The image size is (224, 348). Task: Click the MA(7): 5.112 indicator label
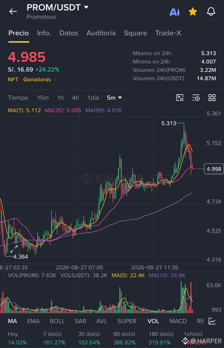pyautogui.click(x=24, y=110)
